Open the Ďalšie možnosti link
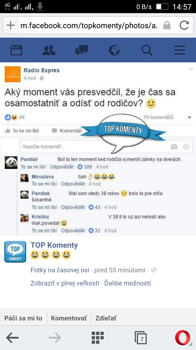This screenshot has height=350, width=196. pyautogui.click(x=127, y=283)
